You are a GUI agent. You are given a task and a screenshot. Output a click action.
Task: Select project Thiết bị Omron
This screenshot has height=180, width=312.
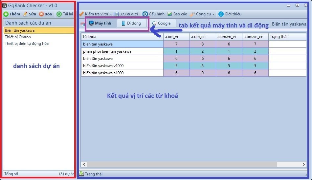pyautogui.click(x=18, y=37)
